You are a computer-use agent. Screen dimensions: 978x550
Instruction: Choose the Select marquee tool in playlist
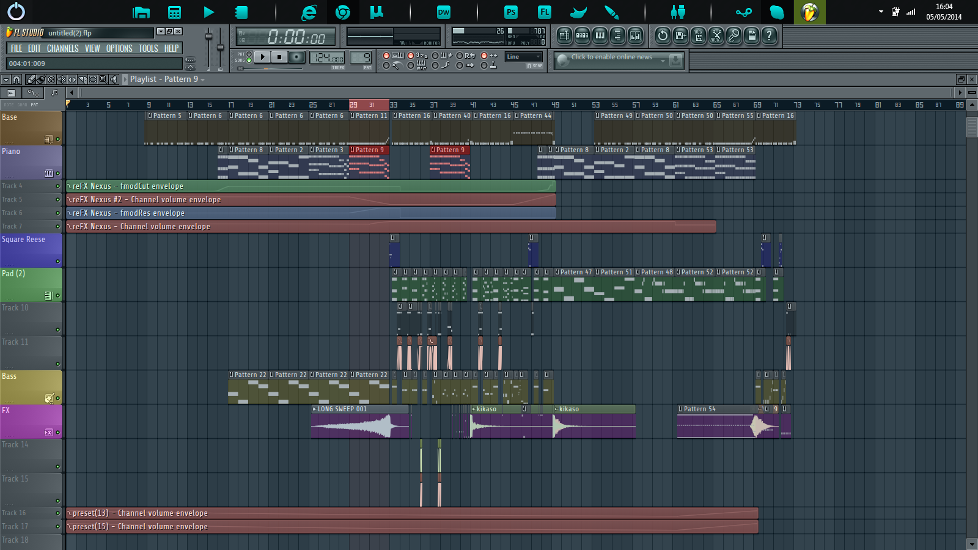pyautogui.click(x=93, y=79)
